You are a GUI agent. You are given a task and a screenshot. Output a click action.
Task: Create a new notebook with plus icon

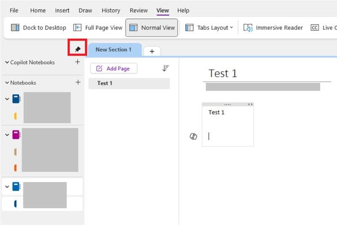point(78,82)
